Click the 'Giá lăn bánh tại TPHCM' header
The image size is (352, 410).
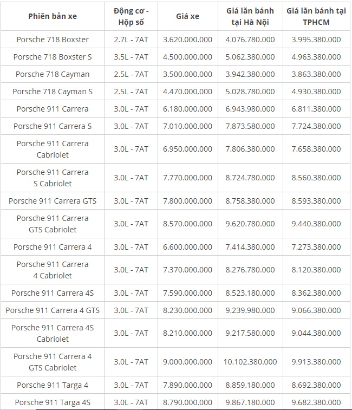pos(316,16)
